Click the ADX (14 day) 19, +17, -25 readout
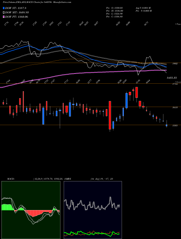Image resolution: width=181 pixels, height=239 pixels. 90,179
